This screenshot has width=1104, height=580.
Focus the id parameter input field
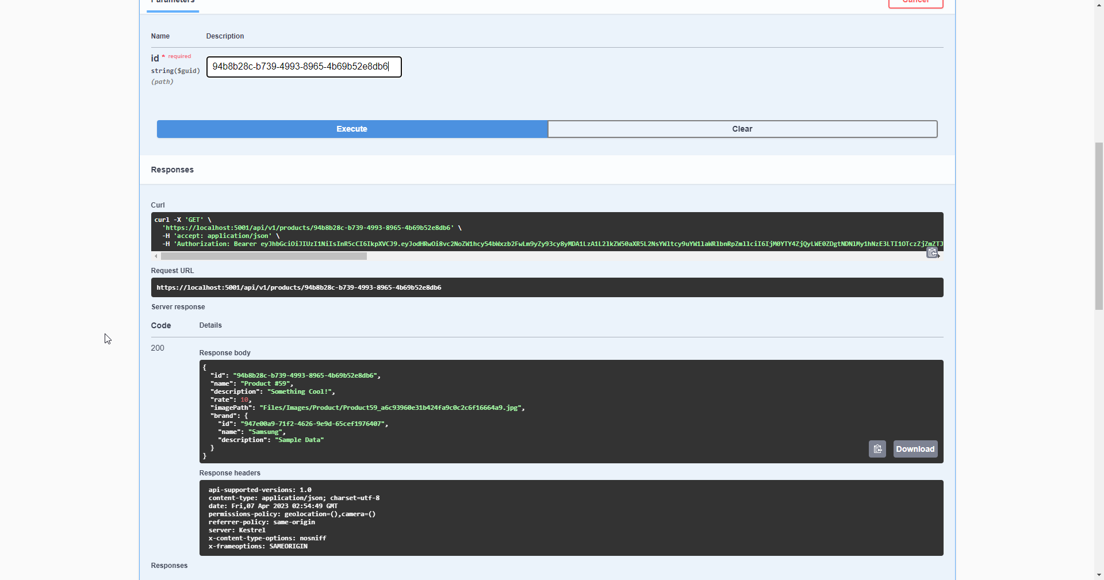304,67
